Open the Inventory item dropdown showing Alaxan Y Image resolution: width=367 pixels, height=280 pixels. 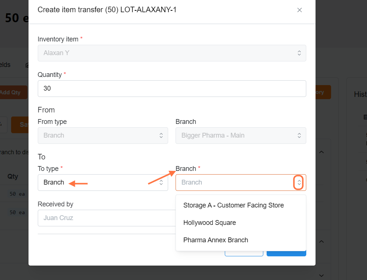[172, 53]
